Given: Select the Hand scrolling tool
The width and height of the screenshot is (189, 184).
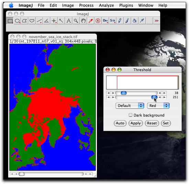Looking at the screenshot, I should (x=83, y=21).
